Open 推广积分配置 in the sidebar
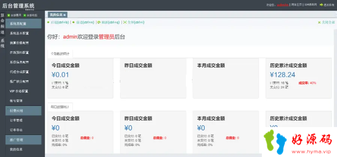 tap(19, 82)
